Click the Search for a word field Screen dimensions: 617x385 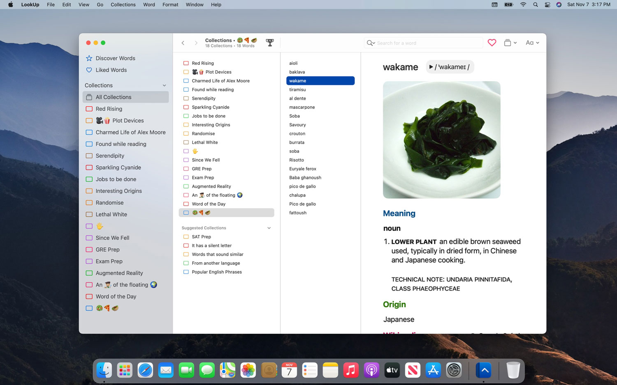click(428, 43)
